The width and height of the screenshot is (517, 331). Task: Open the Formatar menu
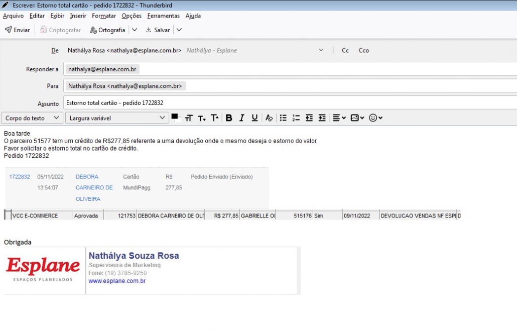(104, 16)
